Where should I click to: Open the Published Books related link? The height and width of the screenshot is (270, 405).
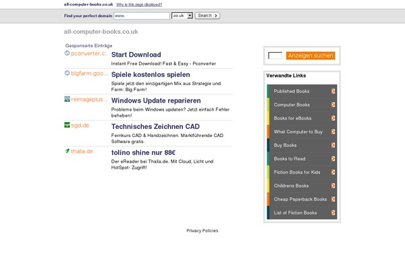pos(292,91)
